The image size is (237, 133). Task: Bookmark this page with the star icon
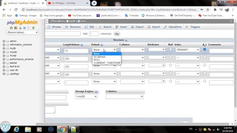208,10
